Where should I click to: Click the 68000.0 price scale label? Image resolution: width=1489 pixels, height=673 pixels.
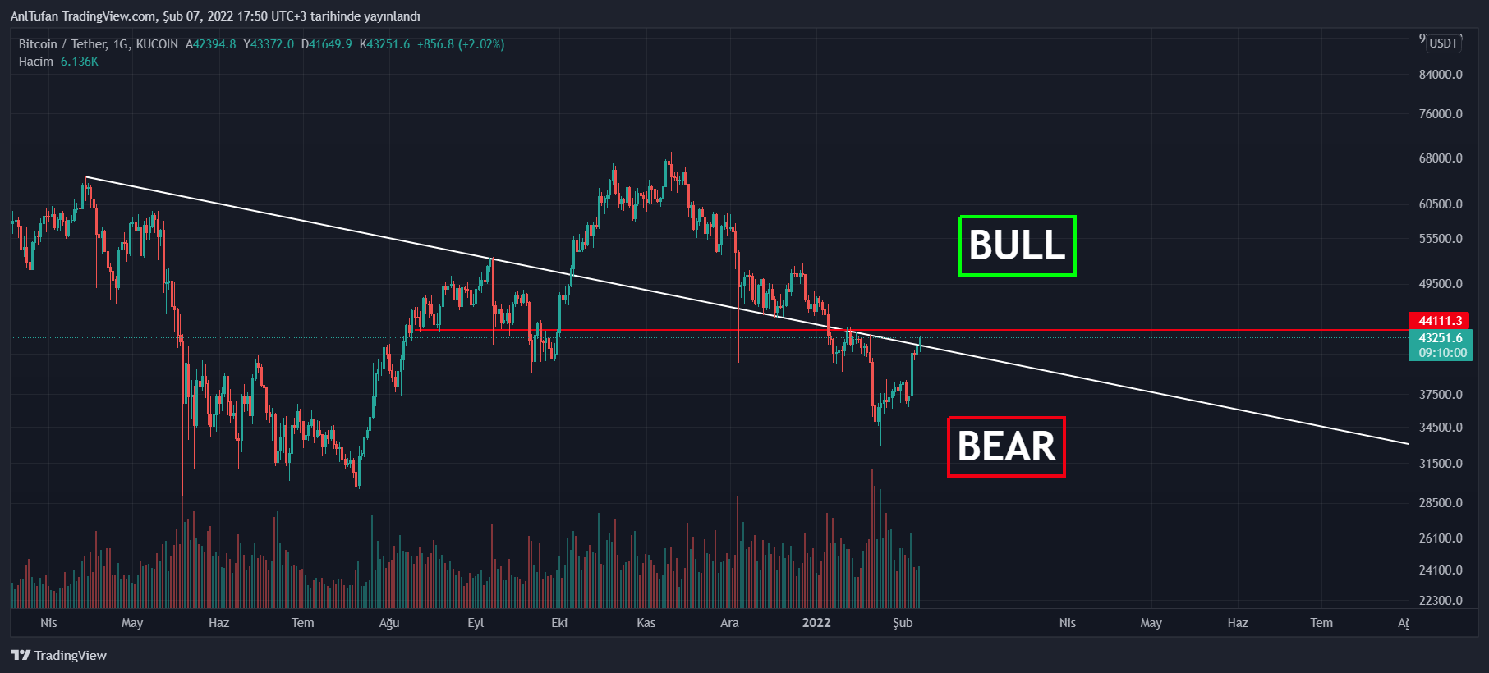coord(1441,158)
